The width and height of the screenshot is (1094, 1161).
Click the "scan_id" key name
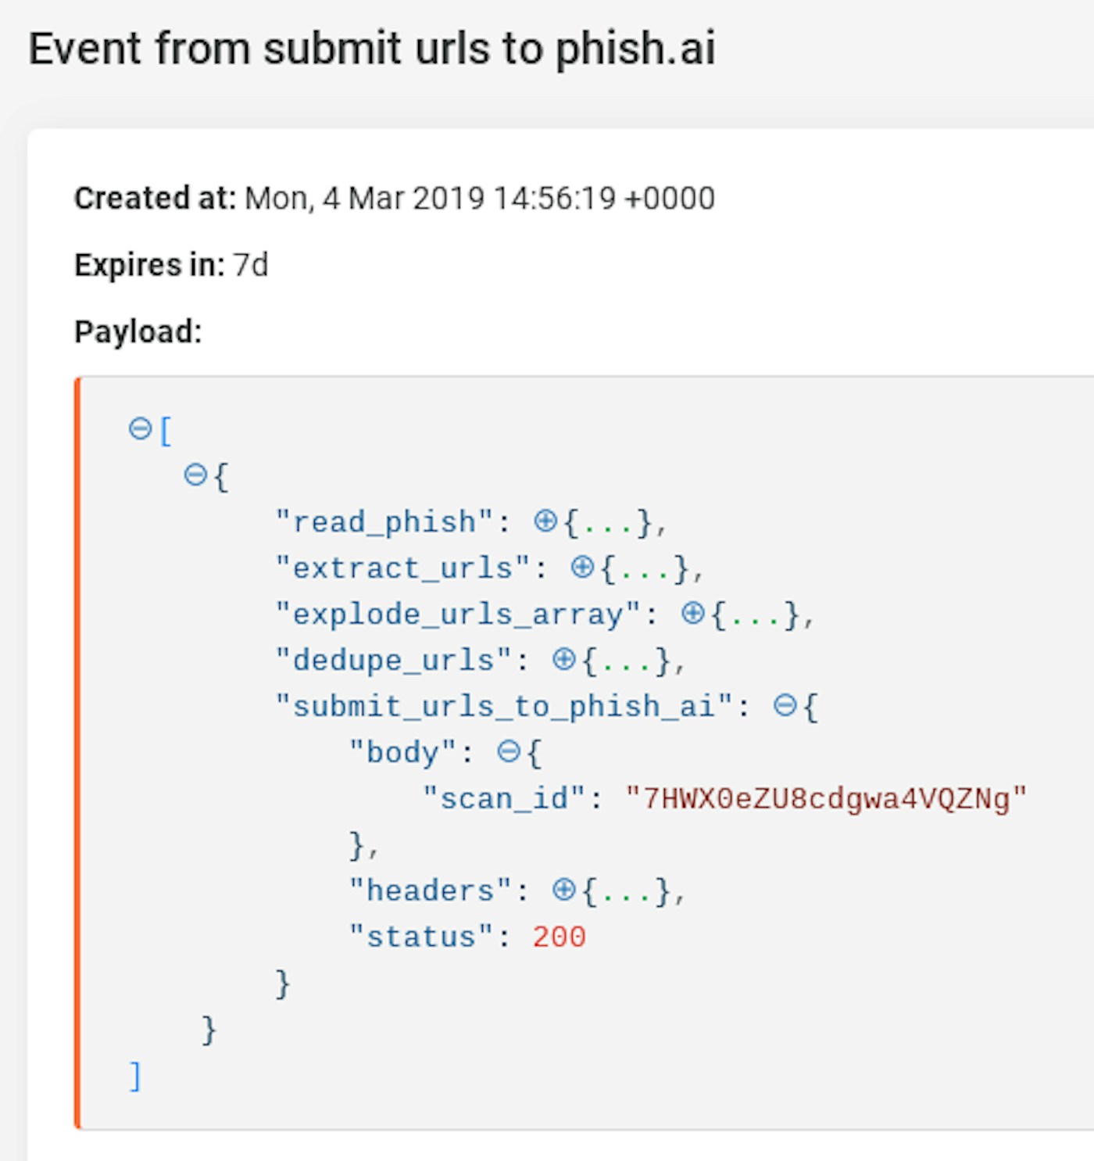pos(503,798)
